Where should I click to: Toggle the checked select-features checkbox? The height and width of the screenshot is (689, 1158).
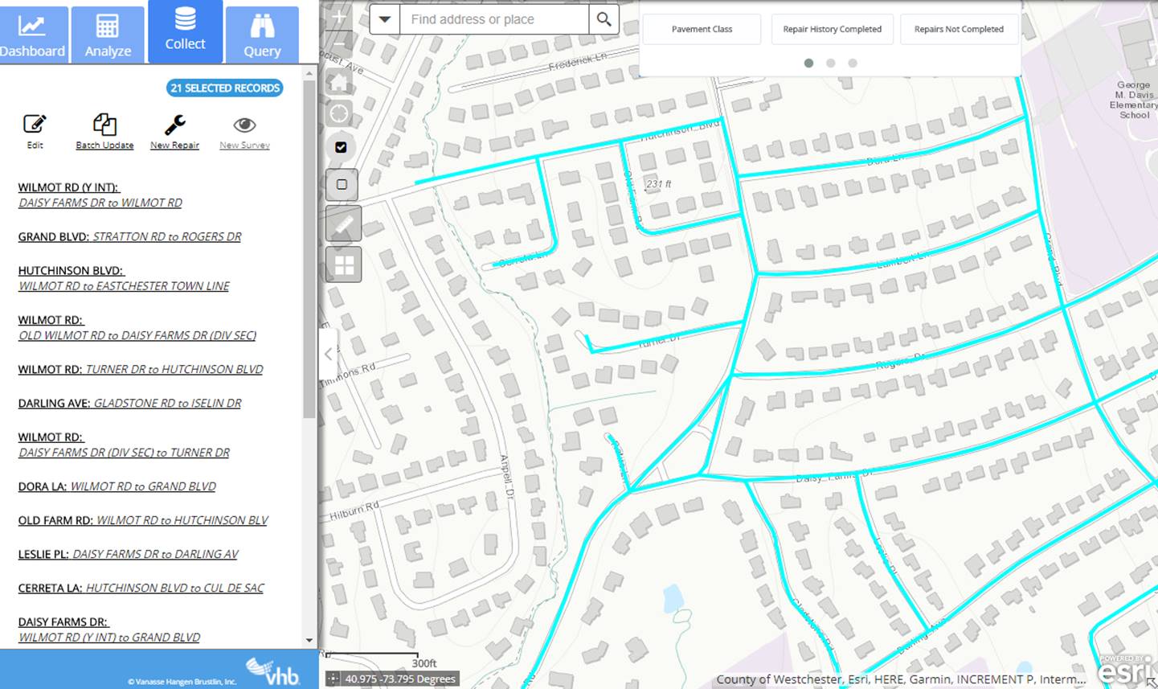(341, 147)
